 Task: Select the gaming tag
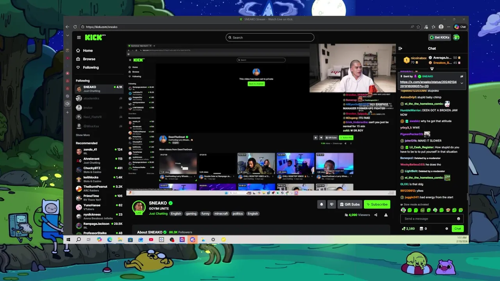[x=191, y=214]
